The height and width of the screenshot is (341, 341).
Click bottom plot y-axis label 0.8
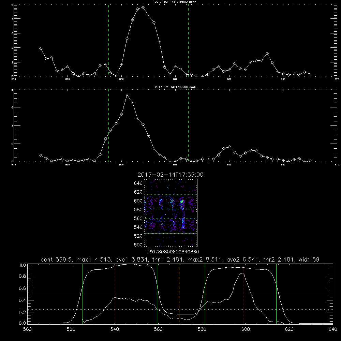23,276
